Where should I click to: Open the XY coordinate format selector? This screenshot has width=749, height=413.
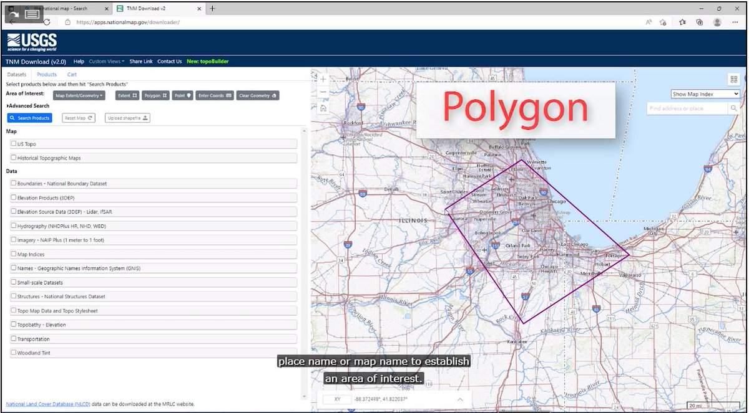337,399
